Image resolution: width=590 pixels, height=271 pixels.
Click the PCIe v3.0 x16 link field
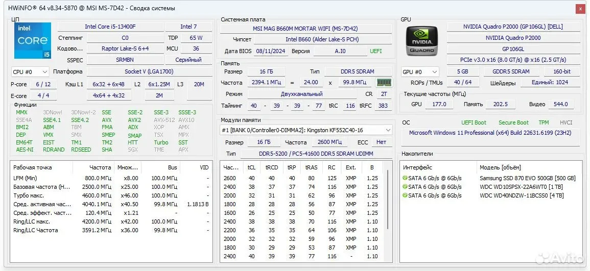[513, 60]
